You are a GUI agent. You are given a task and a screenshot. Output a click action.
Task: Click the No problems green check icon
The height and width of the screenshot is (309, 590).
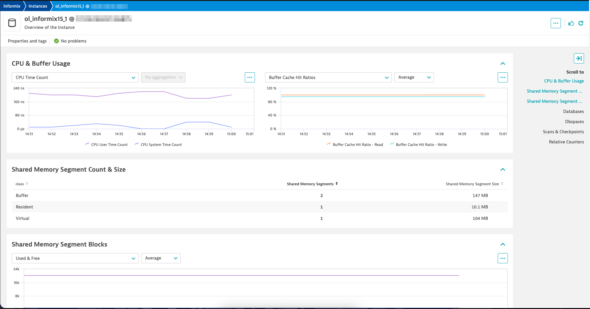56,41
